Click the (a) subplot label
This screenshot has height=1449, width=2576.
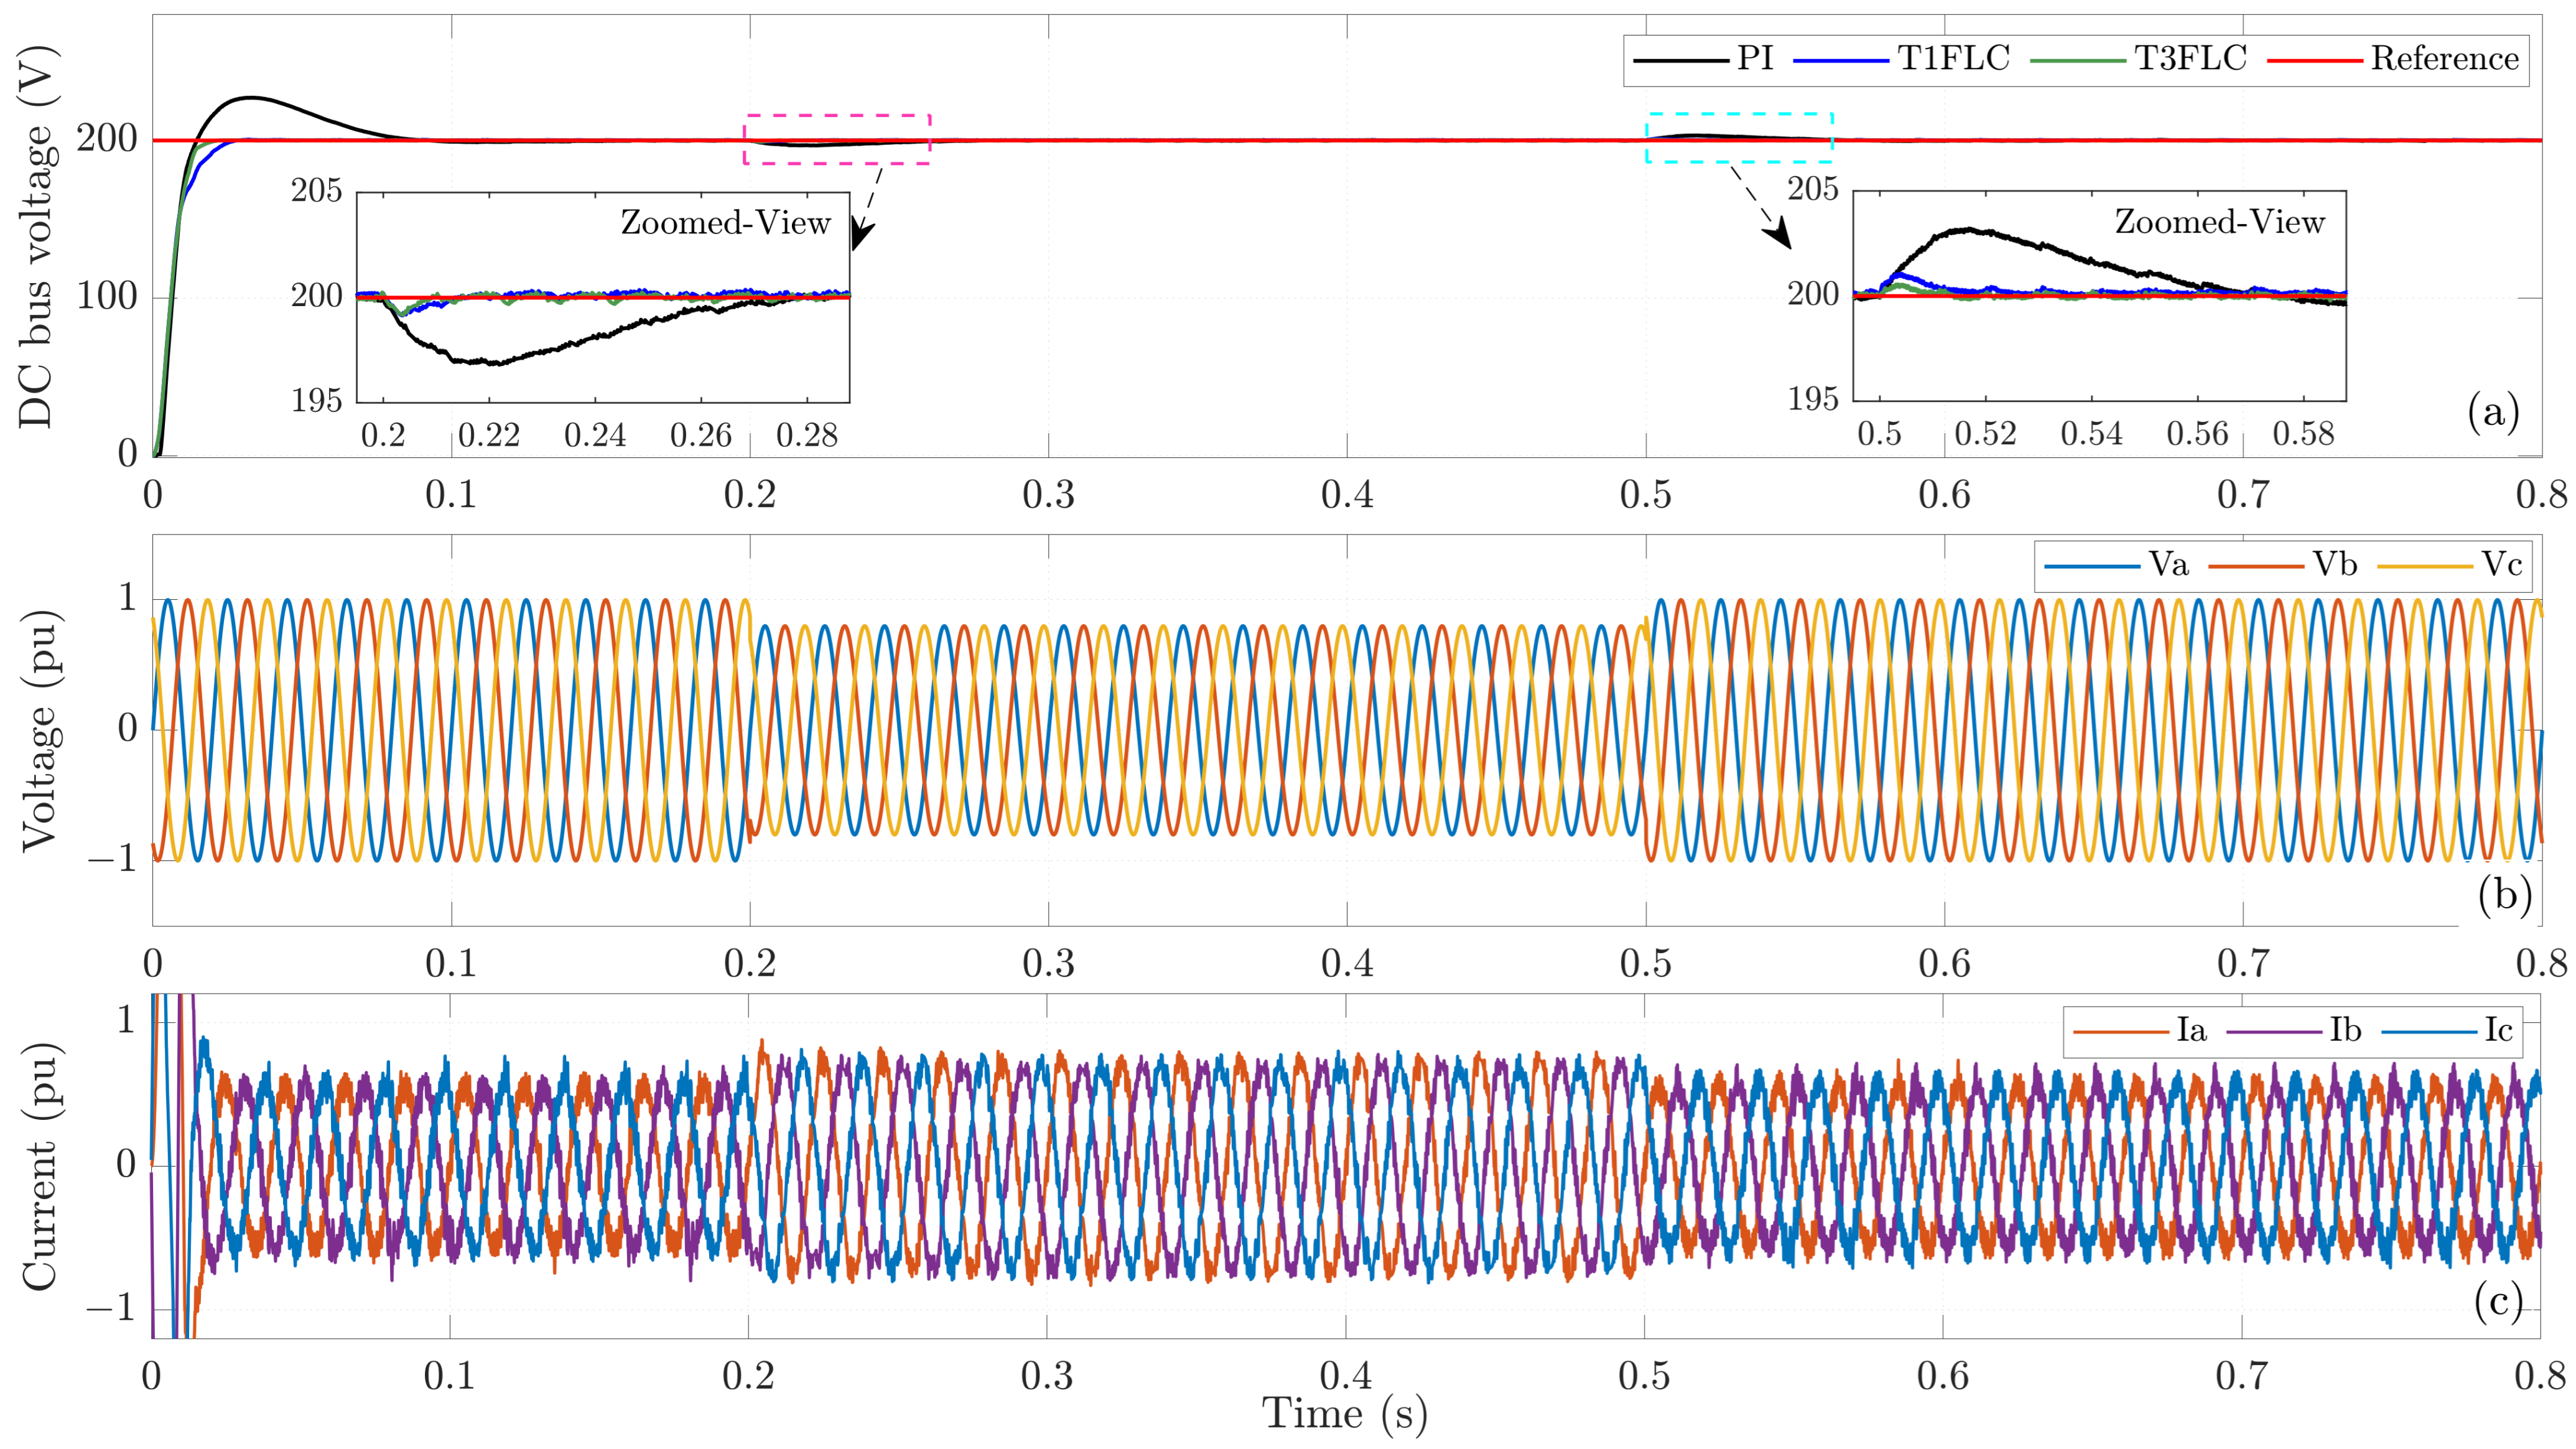2493,412
